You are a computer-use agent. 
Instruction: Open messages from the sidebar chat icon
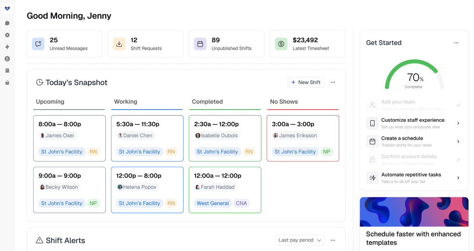[x=7, y=23]
